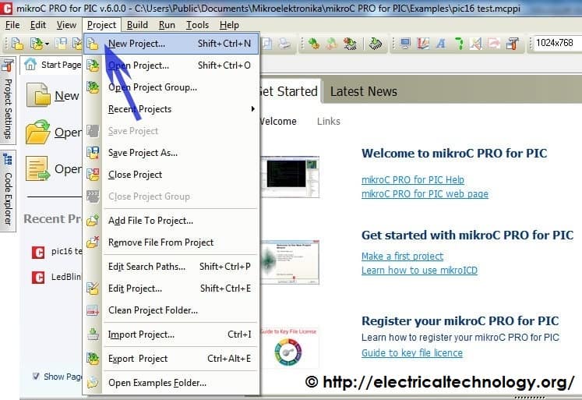Image resolution: width=582 pixels, height=400 pixels.
Task: Click the document-with-arrow Open icon
Action: 38,168
